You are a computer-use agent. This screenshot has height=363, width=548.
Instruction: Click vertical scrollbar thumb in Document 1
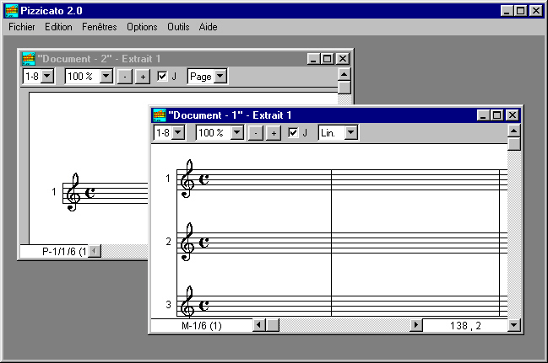pyautogui.click(x=514, y=144)
